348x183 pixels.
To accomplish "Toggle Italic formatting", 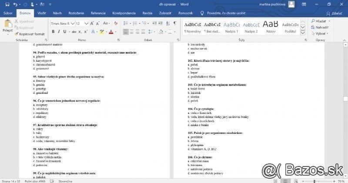I will pyautogui.click(x=59, y=32).
